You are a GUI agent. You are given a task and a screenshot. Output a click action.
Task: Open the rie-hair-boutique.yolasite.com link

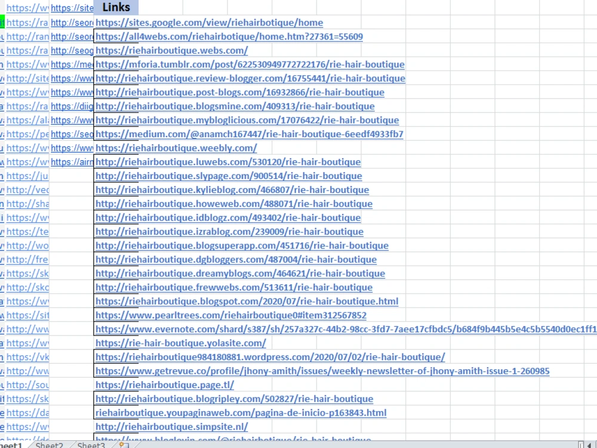[180, 343]
